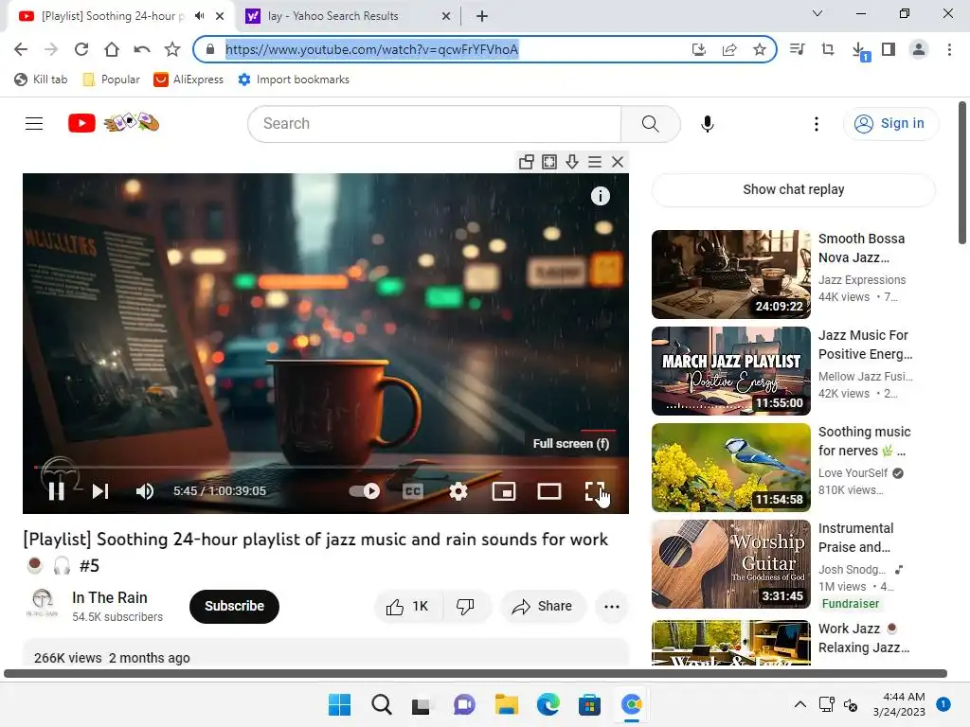Screen dimensions: 970x727
Task: Switch to theater mode
Action: pyautogui.click(x=548, y=491)
